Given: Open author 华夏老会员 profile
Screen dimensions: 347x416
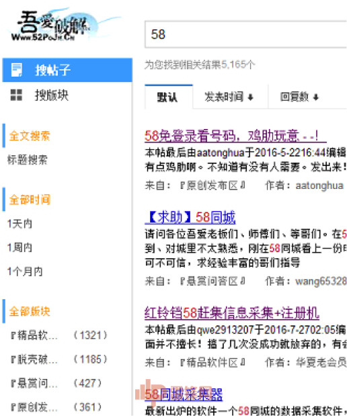Looking at the screenshot, I should click(321, 362).
